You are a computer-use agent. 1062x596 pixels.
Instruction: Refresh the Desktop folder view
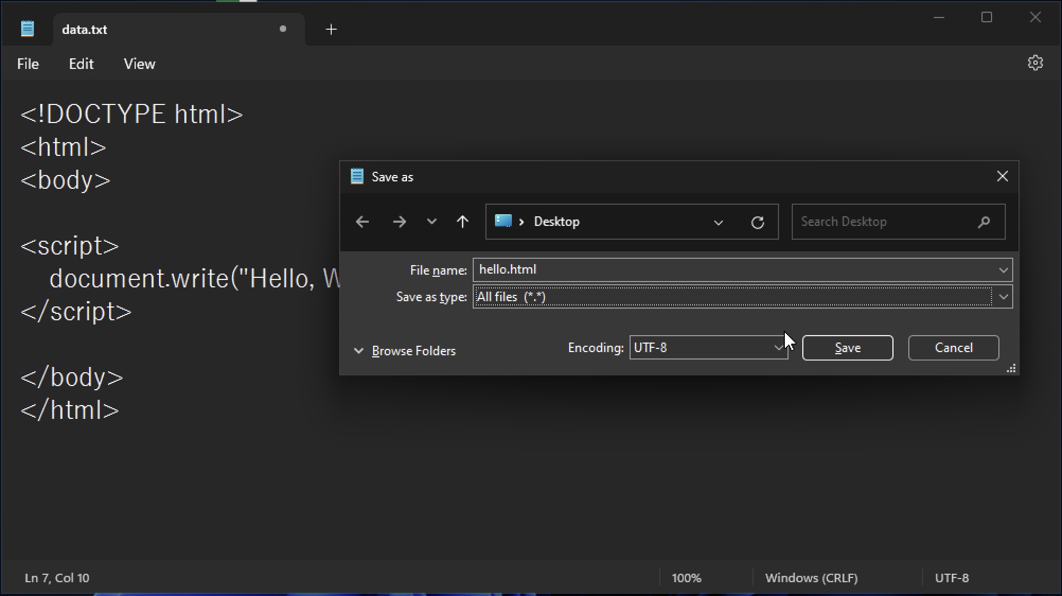758,222
